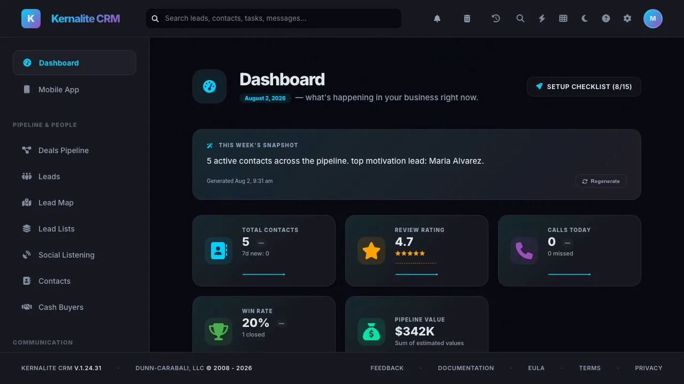The width and height of the screenshot is (684, 384).
Task: Open the table grid icon
Action: tap(563, 19)
